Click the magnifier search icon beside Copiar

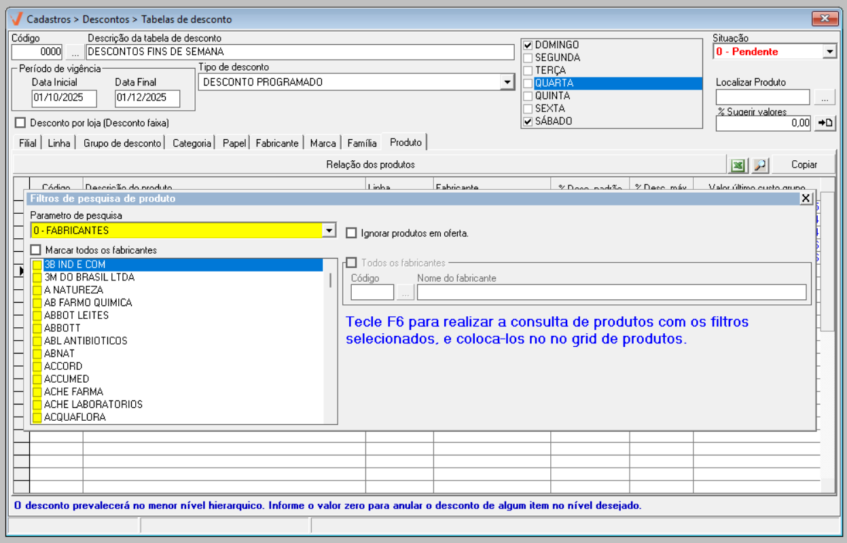759,165
